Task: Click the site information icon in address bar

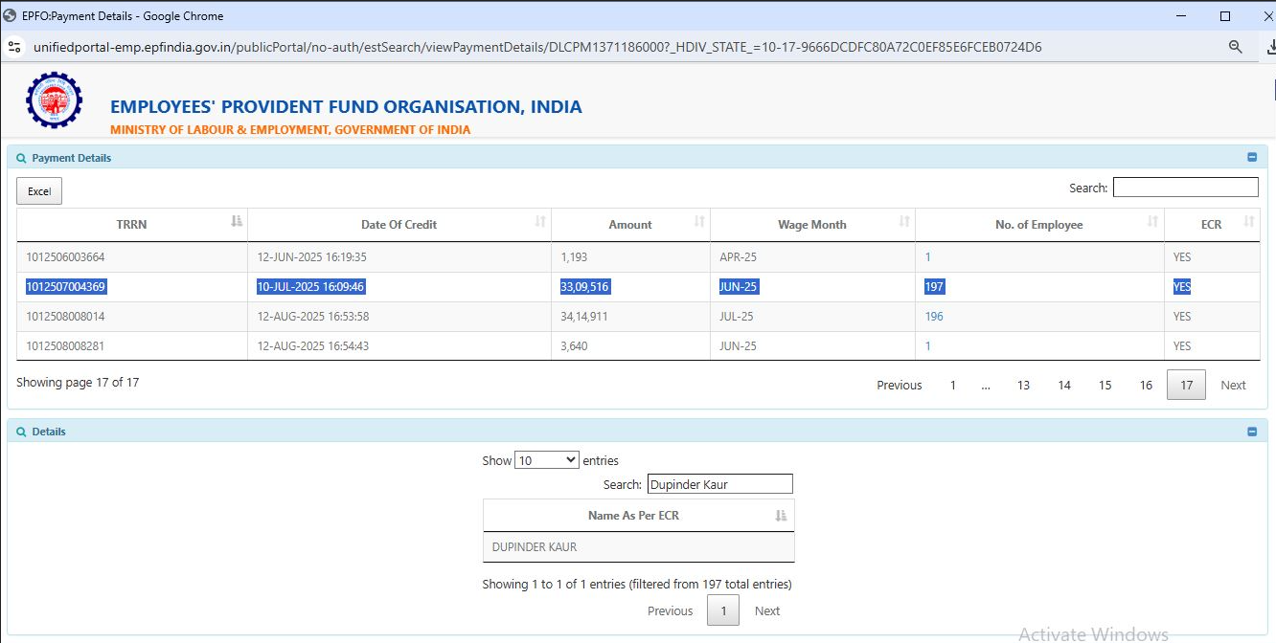Action: [x=14, y=46]
